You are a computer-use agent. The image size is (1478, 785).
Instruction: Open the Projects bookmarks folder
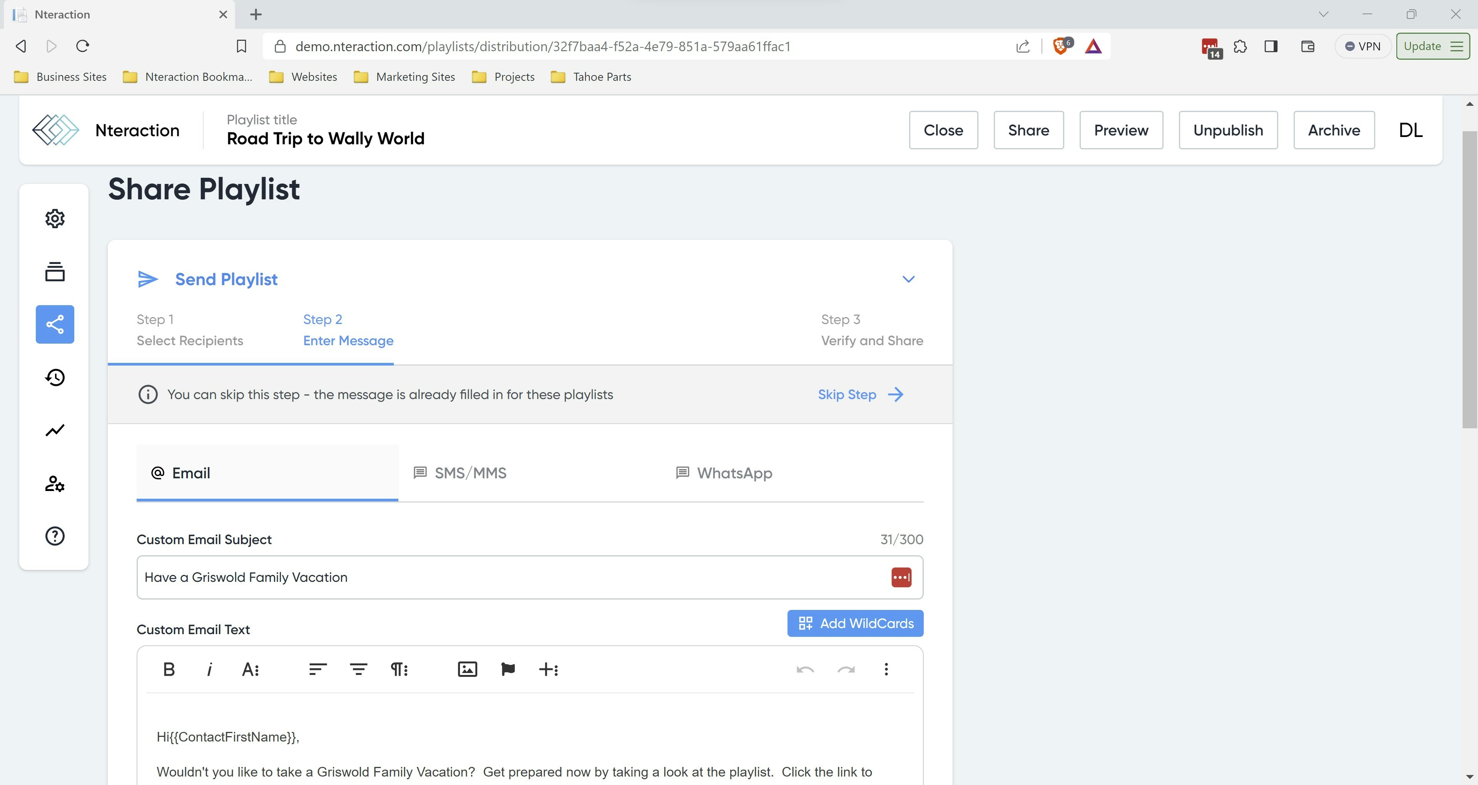pos(503,77)
